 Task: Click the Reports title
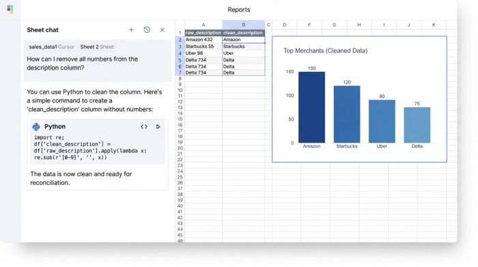[x=239, y=10]
